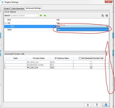This screenshot has width=115, height=108.
Task: Select the MX_GPIO_Init function cell
Action: [x=39, y=62]
